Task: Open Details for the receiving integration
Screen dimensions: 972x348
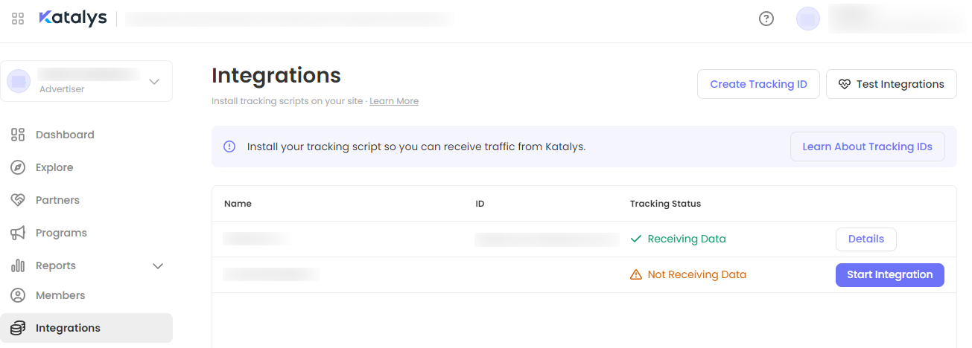Action: pos(865,239)
